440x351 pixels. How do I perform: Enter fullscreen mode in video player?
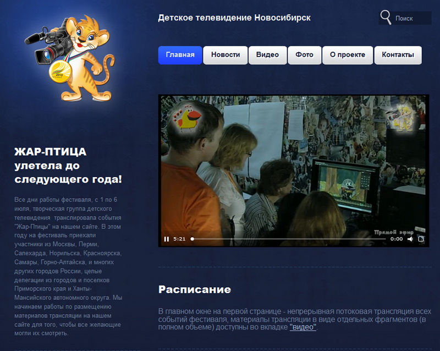click(x=421, y=239)
